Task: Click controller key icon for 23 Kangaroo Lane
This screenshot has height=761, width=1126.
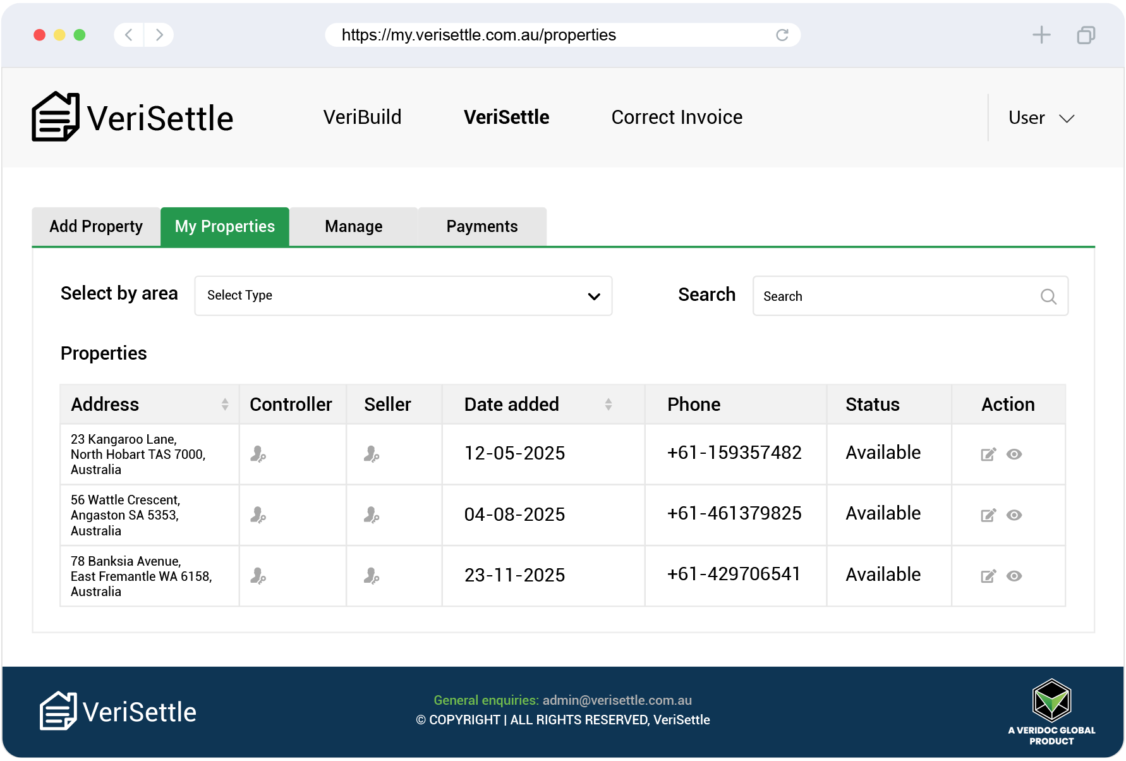Action: click(x=258, y=454)
